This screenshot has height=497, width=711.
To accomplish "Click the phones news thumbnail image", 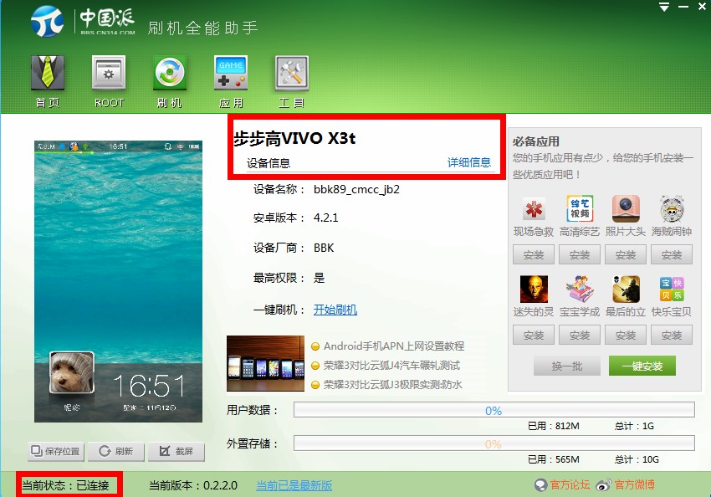I will (265, 363).
